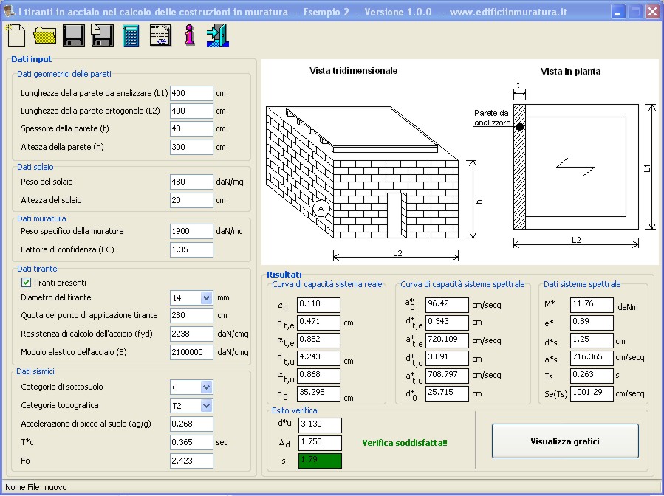Click the 'Visualizza grafici' button
This screenshot has height=496, width=664.
(x=565, y=441)
